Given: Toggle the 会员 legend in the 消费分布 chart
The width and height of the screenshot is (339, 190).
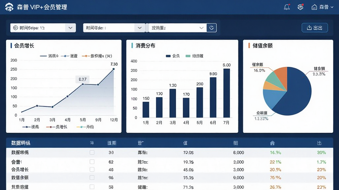Looking at the screenshot, I should point(173,56).
